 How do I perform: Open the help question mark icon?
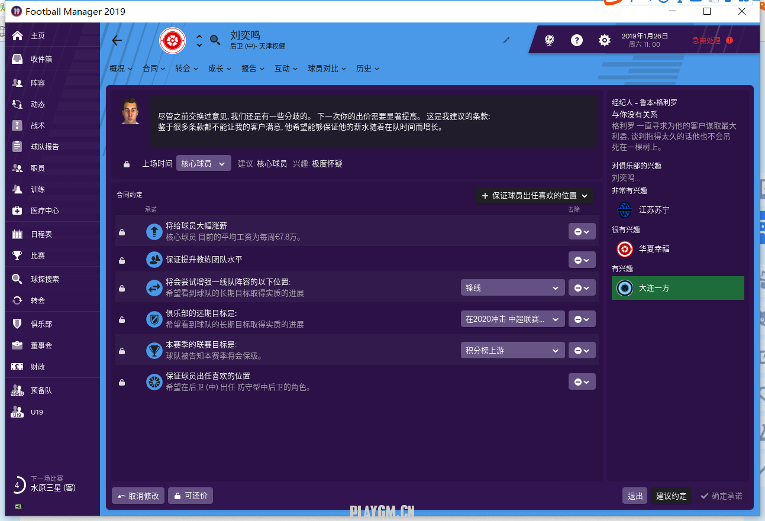(x=576, y=40)
